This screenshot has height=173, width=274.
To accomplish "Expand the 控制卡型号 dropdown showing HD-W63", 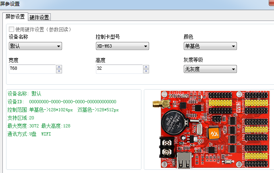I will coord(122,46).
